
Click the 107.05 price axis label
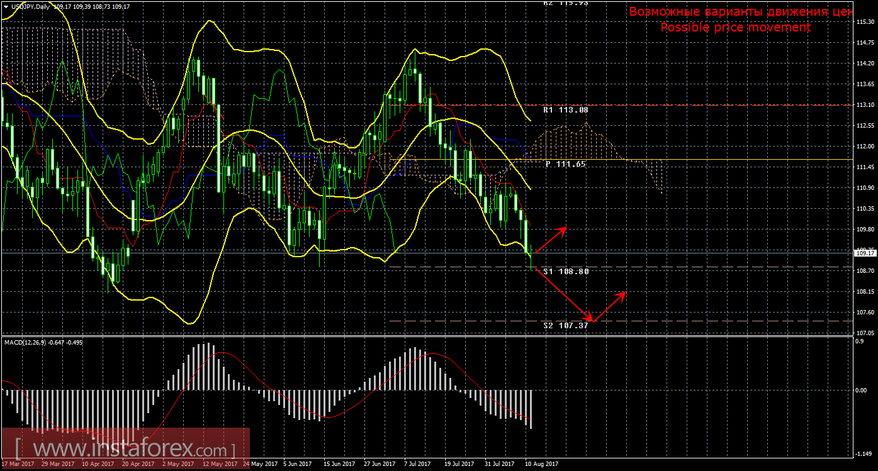[x=865, y=333]
